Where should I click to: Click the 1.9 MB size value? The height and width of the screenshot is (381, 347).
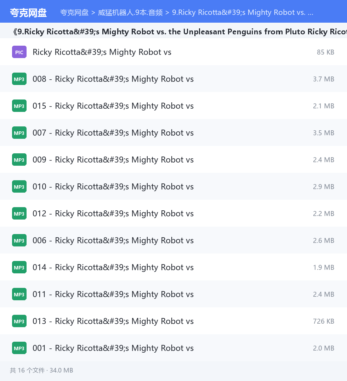point(323,267)
